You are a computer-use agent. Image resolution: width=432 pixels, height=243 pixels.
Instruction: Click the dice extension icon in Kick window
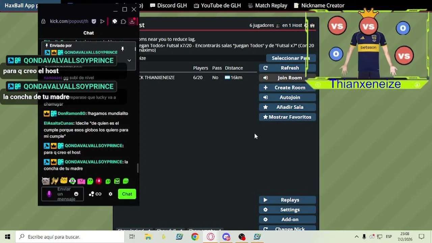(x=115, y=21)
